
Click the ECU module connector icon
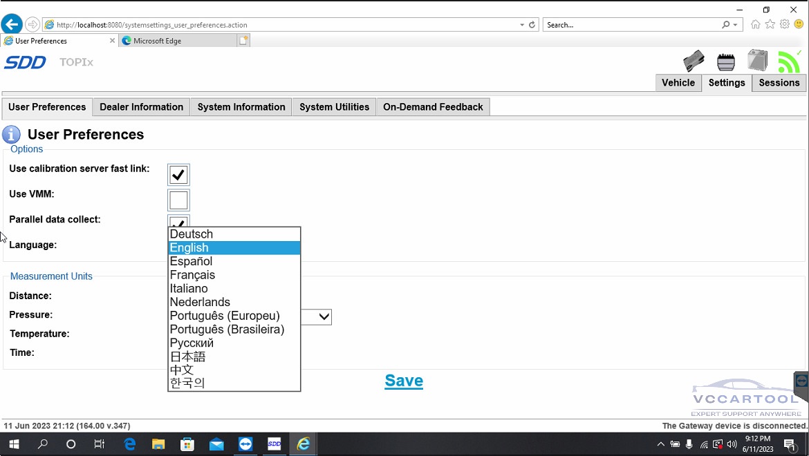pos(726,62)
